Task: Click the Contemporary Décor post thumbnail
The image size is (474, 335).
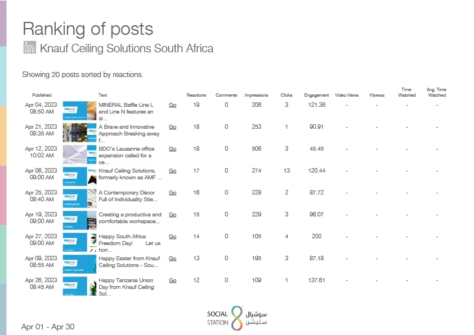Action: click(79, 198)
